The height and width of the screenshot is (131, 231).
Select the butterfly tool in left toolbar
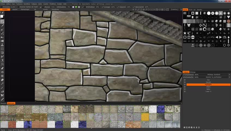pos(2,96)
